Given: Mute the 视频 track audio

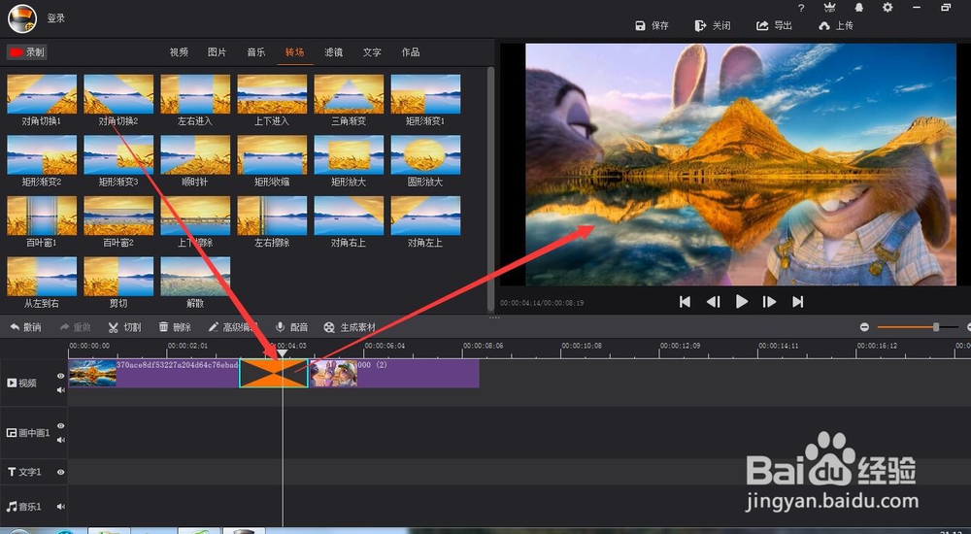Looking at the screenshot, I should pos(60,389).
